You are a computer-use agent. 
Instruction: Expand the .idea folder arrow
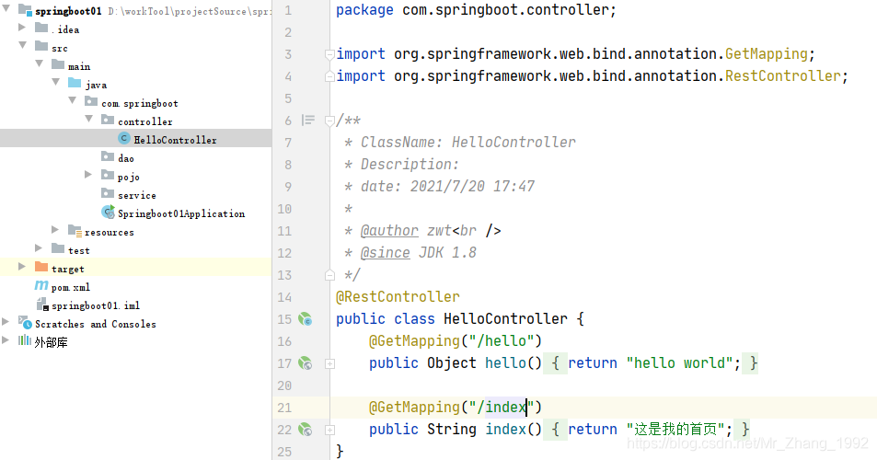coord(22,27)
